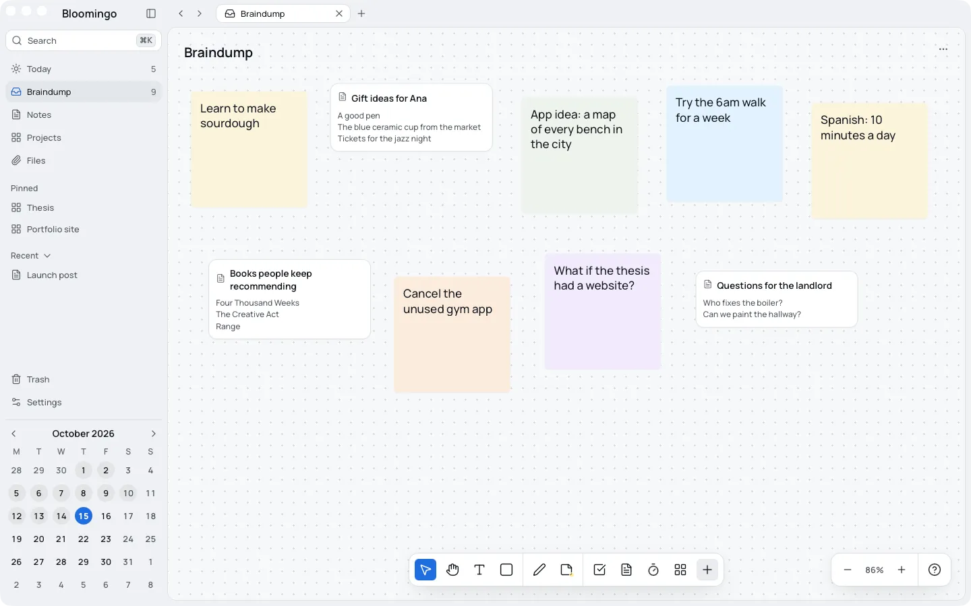Toggle the sidebar panel icon
This screenshot has width=971, height=606.
151,13
